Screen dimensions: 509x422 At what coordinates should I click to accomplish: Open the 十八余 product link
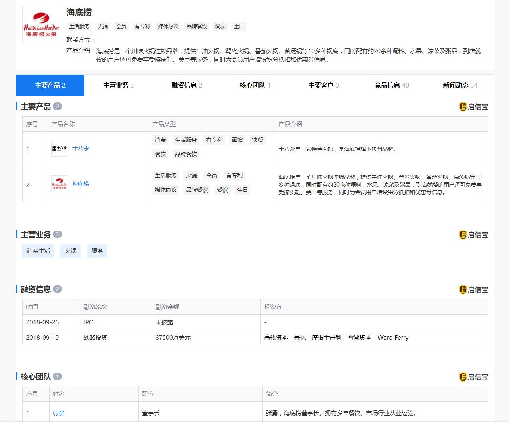click(81, 148)
